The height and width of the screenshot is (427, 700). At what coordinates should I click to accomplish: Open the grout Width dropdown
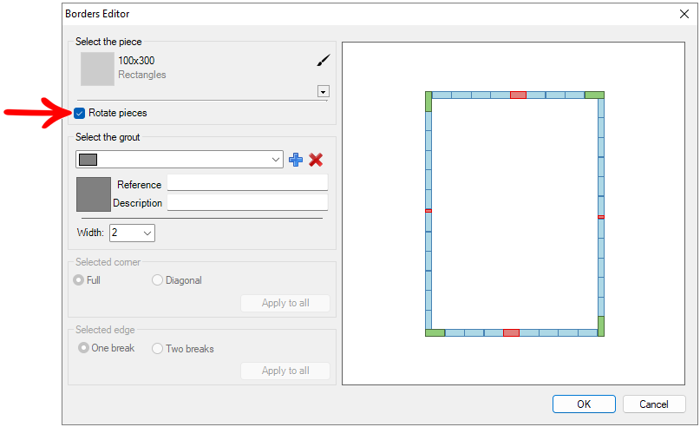147,233
